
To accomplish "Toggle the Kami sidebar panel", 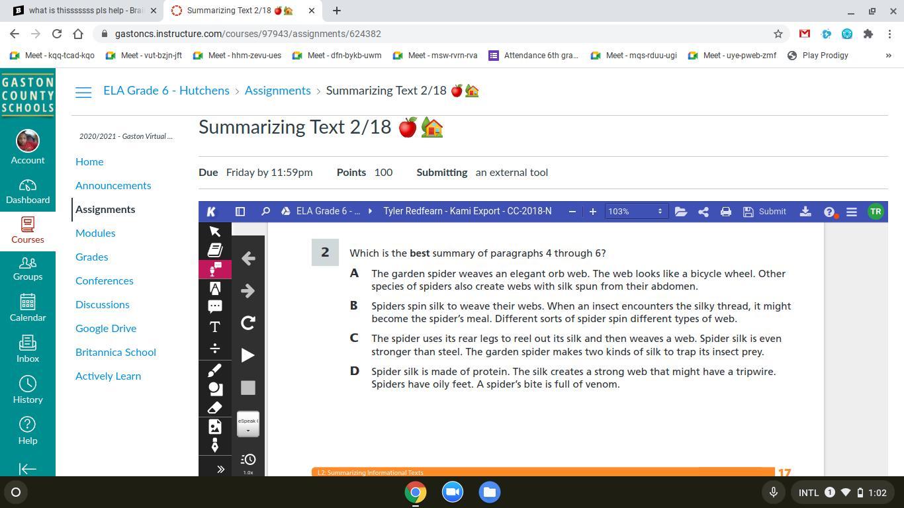I will (x=240, y=212).
